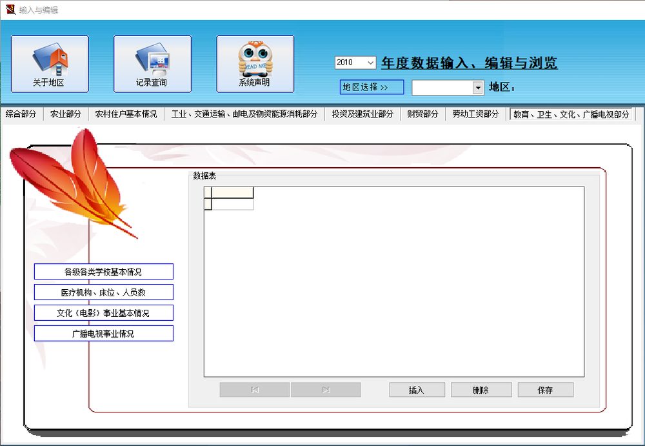Click the 保存 button
This screenshot has width=645, height=446.
click(x=546, y=390)
